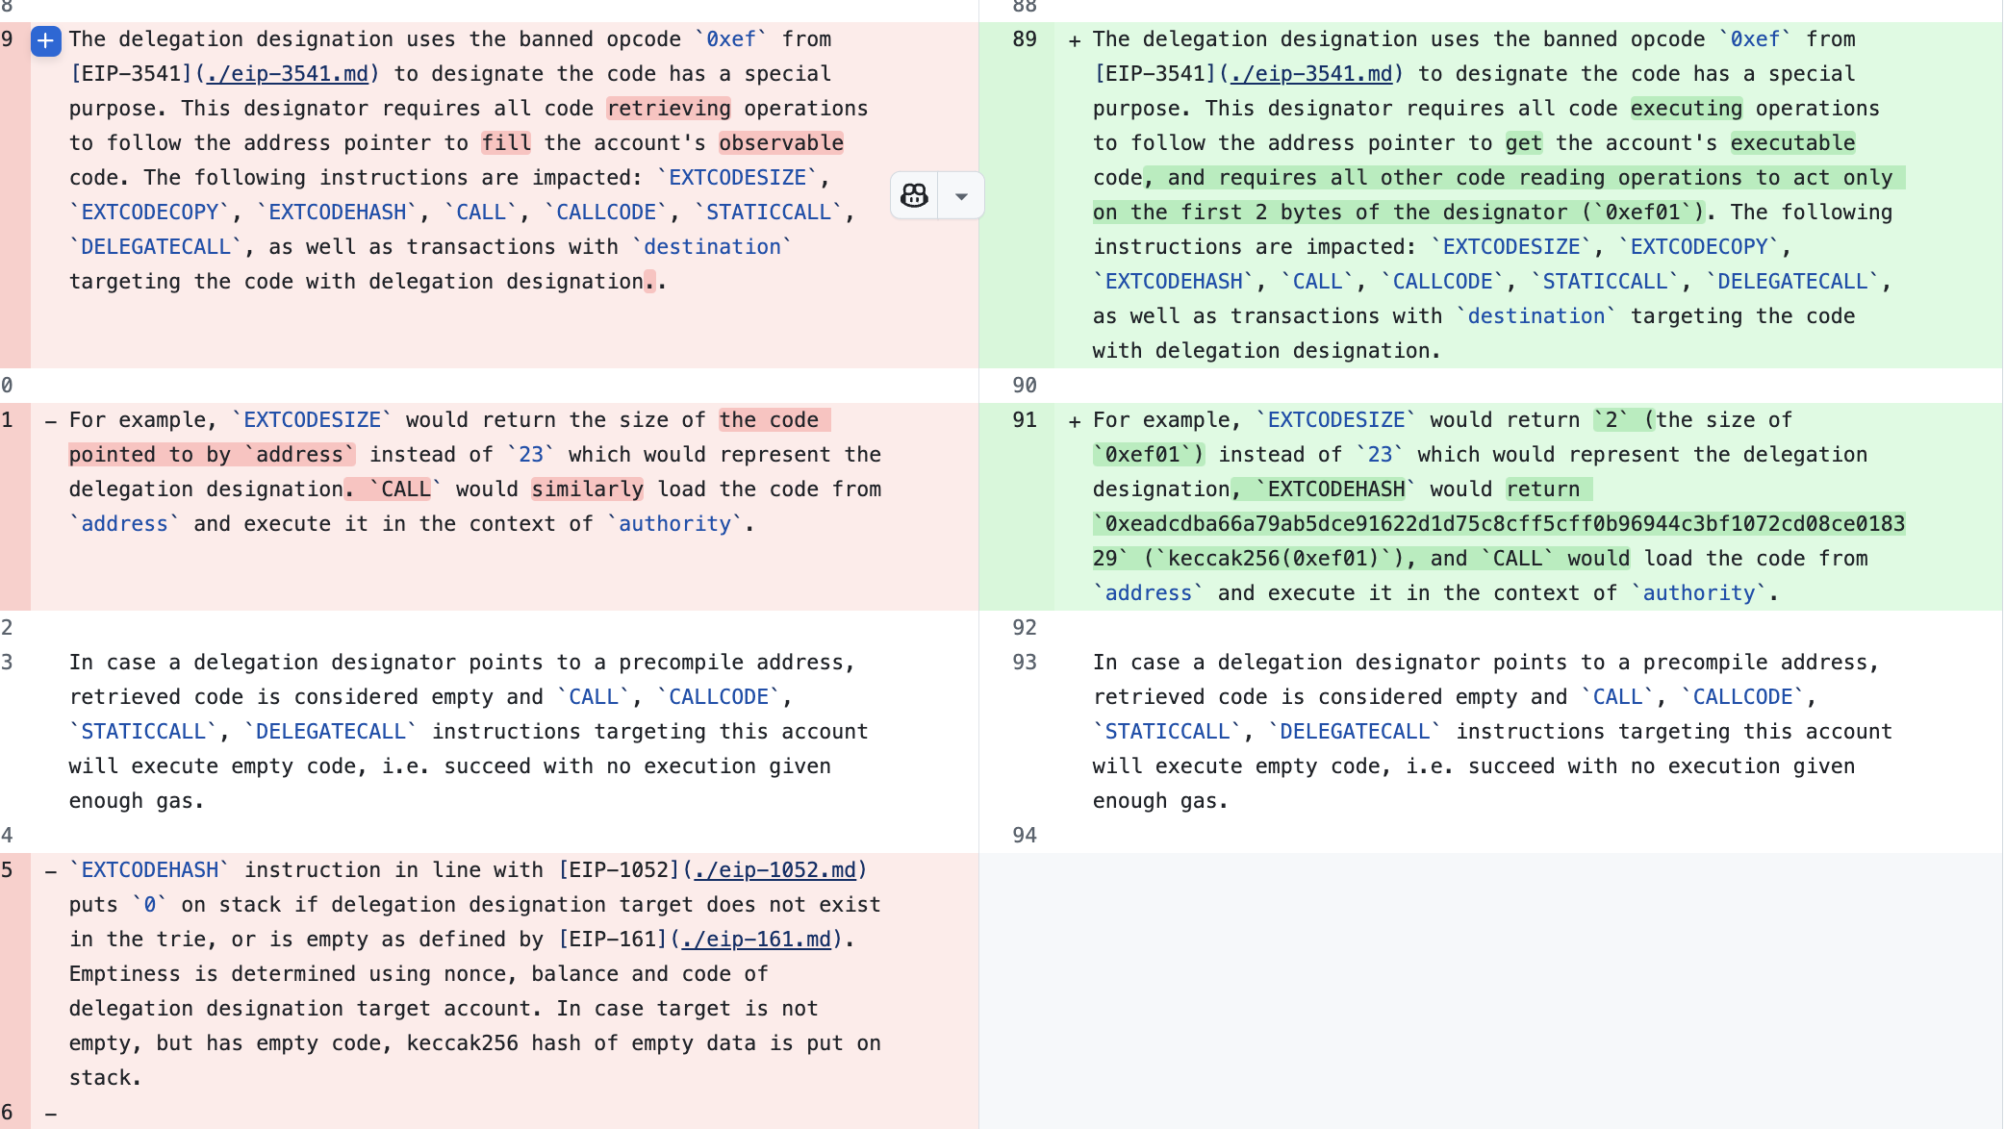Follow the ./eip-1052.md link

coord(774,870)
